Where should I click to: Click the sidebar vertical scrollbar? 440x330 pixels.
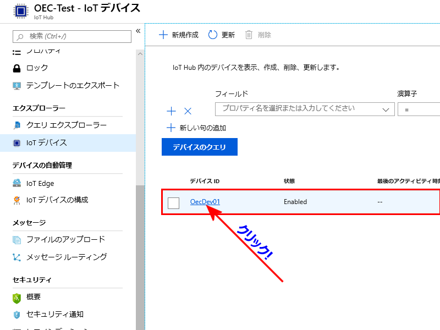pos(140,248)
